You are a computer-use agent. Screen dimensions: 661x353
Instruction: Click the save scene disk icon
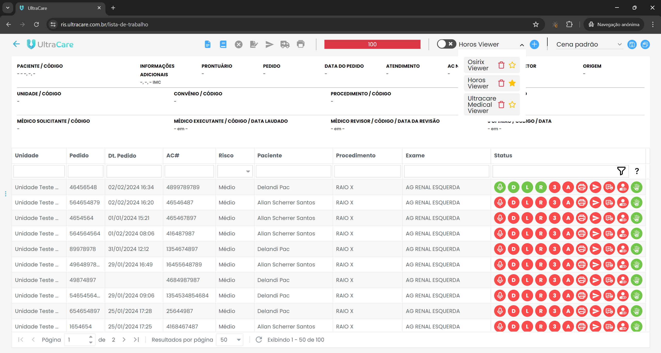632,44
